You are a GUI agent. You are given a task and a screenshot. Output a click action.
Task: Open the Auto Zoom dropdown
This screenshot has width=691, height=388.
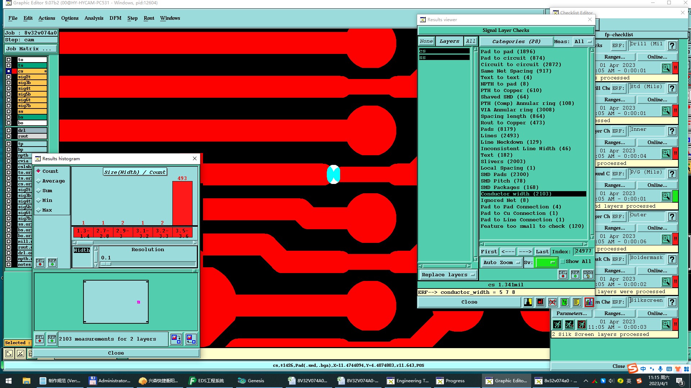pyautogui.click(x=502, y=263)
